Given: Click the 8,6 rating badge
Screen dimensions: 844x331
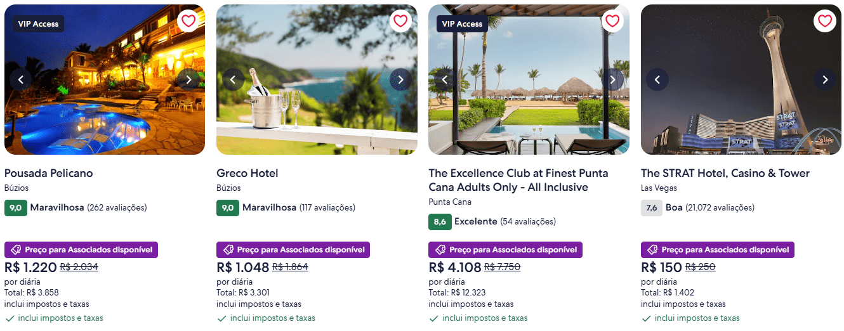Looking at the screenshot, I should [x=440, y=222].
